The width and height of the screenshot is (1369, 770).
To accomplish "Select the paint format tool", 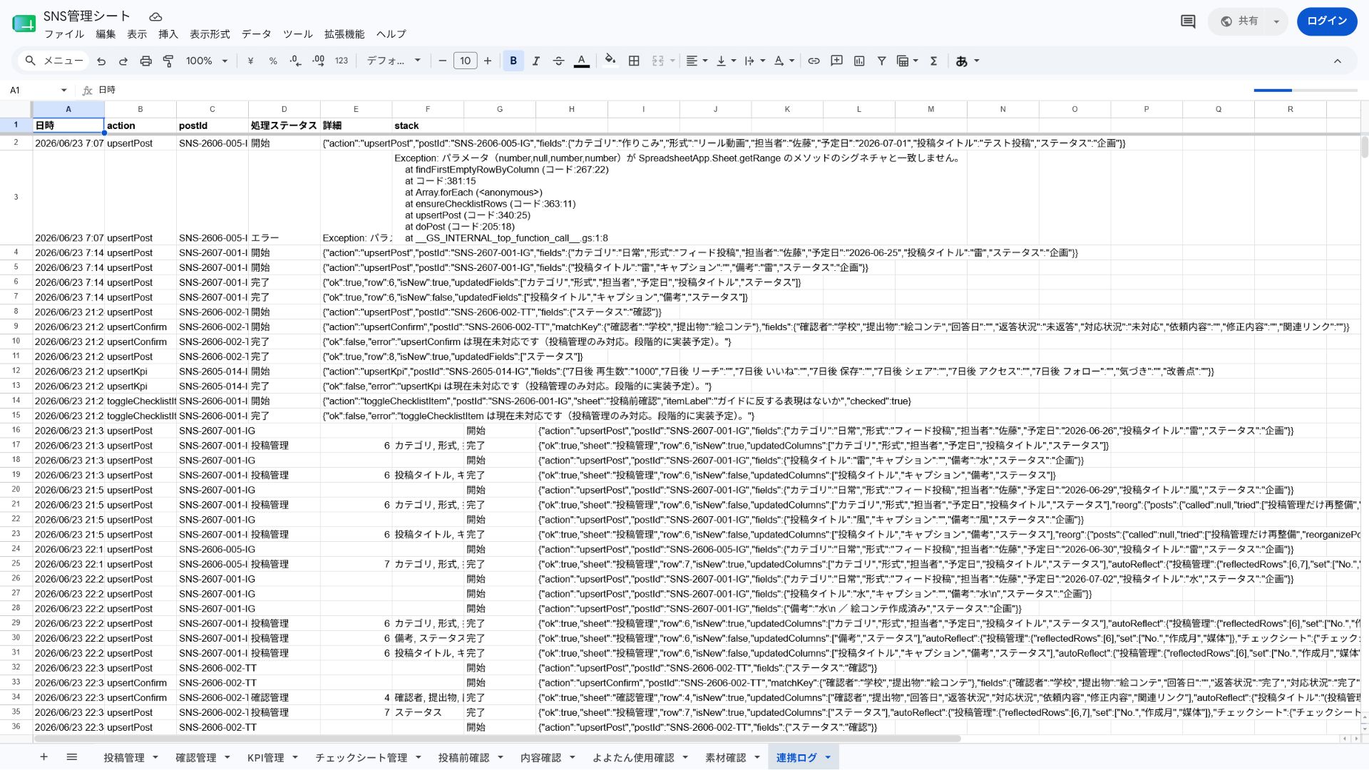I will 168,61.
